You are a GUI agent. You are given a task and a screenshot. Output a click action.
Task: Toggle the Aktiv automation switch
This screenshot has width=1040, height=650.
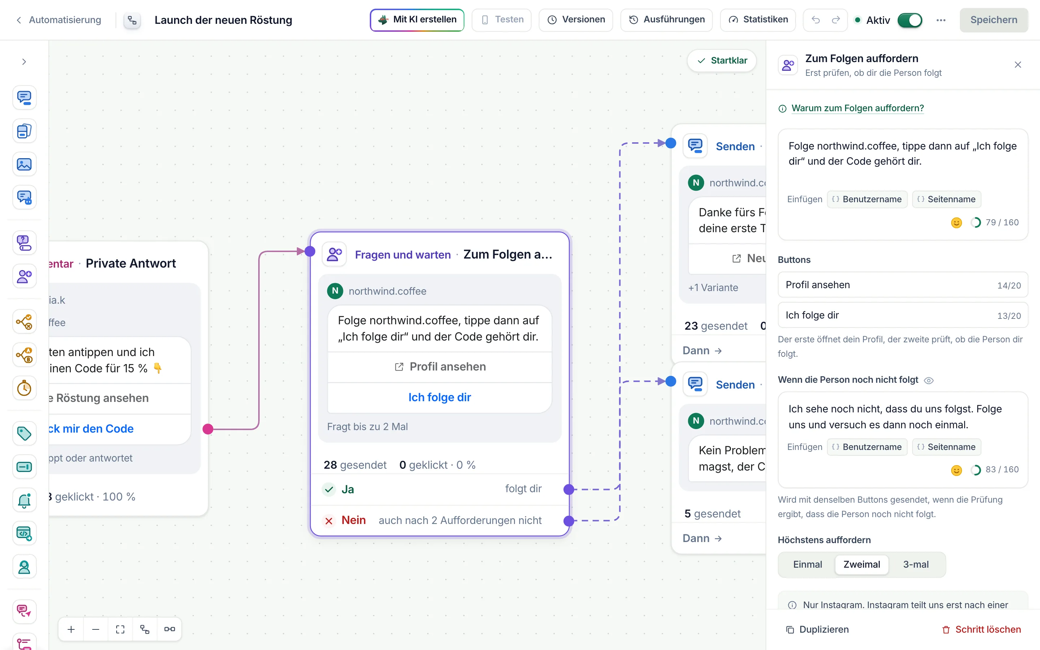[x=909, y=20]
